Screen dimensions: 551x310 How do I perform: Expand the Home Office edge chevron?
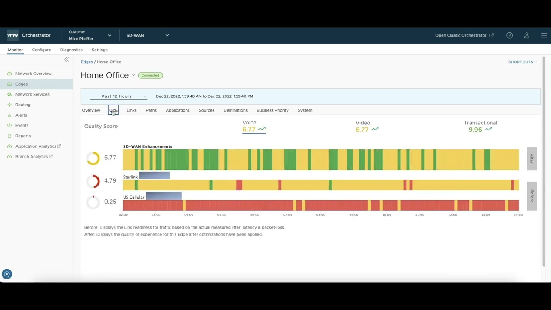(x=133, y=75)
